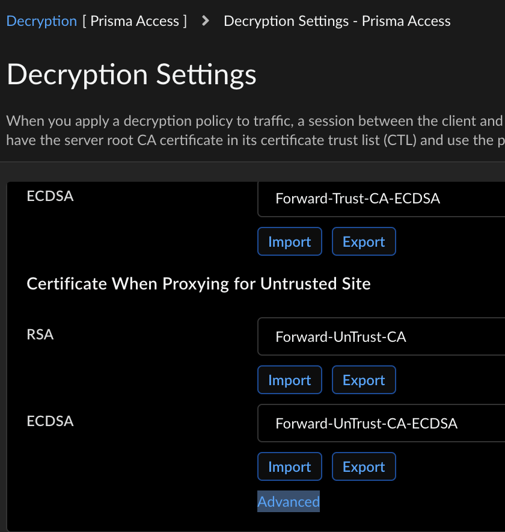Click the decryption policy description paragraph
This screenshot has height=532, width=505.
(x=254, y=131)
